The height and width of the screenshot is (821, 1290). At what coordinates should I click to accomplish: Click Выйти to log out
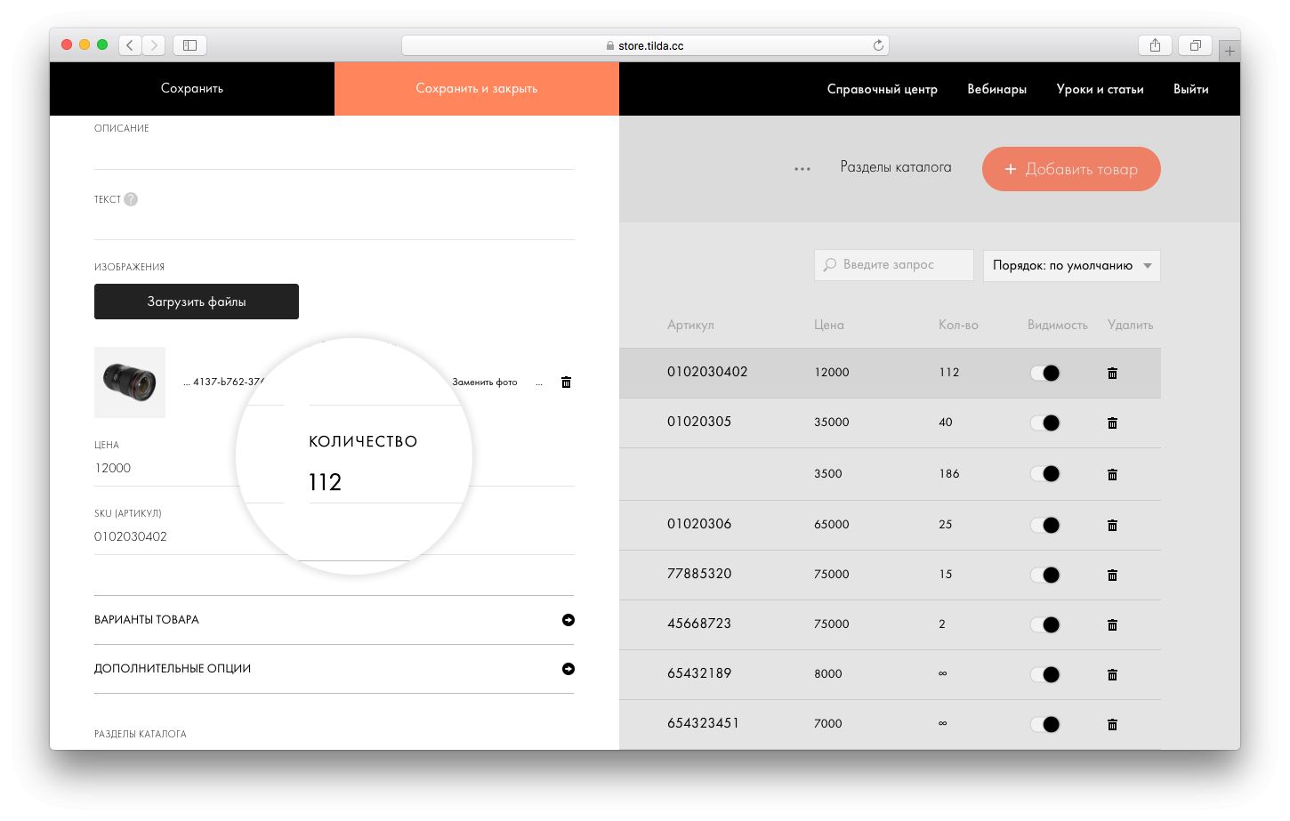[x=1190, y=89]
